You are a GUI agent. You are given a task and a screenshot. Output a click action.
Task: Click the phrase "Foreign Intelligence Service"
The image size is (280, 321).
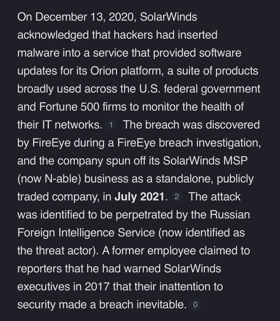[86, 233]
